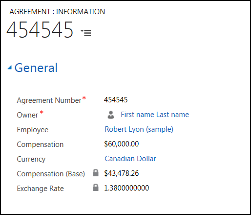Click the lock icon beside Compensation (Base)
The image size is (251, 215).
click(x=96, y=173)
